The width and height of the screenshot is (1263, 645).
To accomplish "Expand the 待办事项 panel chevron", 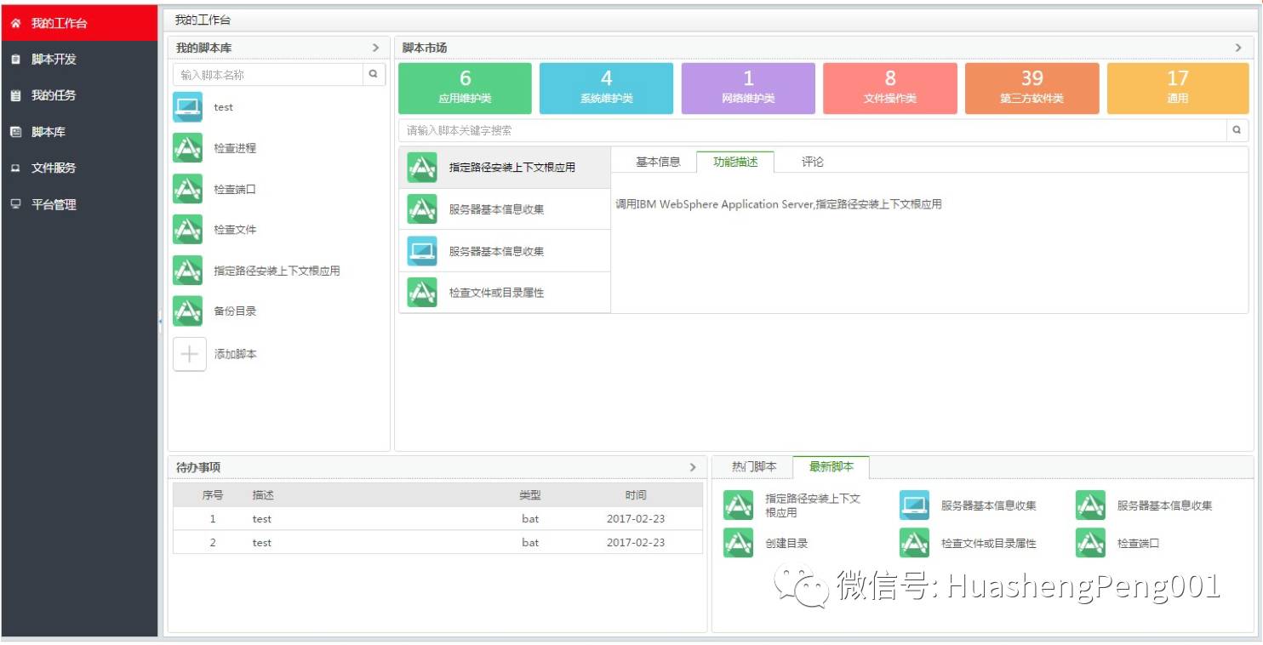I will (694, 466).
